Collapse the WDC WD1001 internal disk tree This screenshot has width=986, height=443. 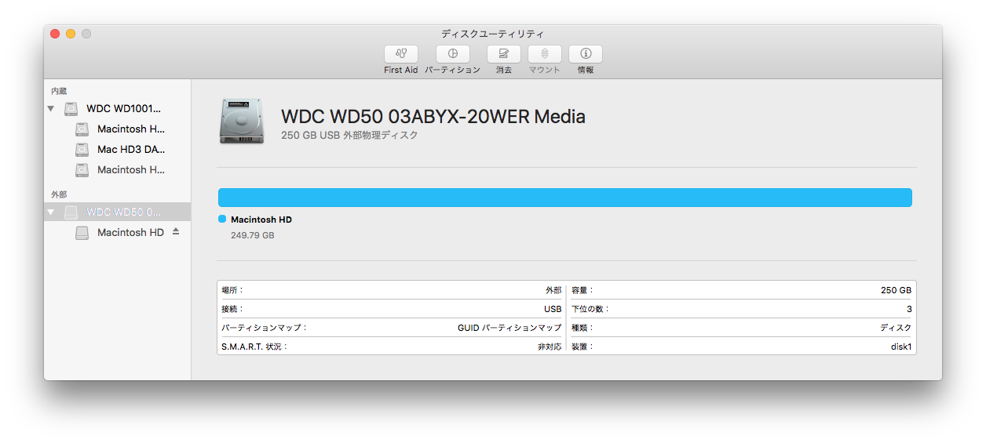point(51,109)
